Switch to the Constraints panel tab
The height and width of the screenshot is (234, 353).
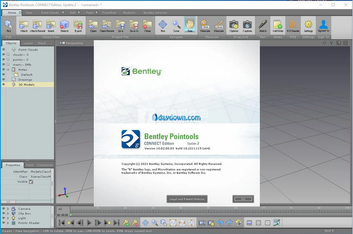[x=45, y=165]
